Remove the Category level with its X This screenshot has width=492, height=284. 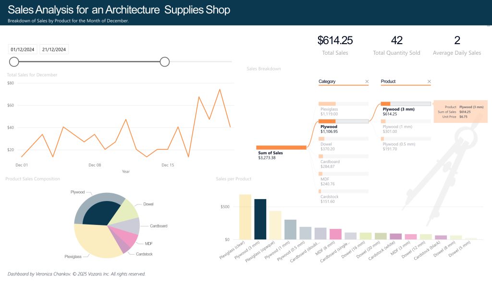(367, 82)
